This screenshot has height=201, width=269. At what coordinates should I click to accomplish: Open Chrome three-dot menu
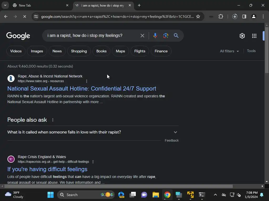(263, 16)
